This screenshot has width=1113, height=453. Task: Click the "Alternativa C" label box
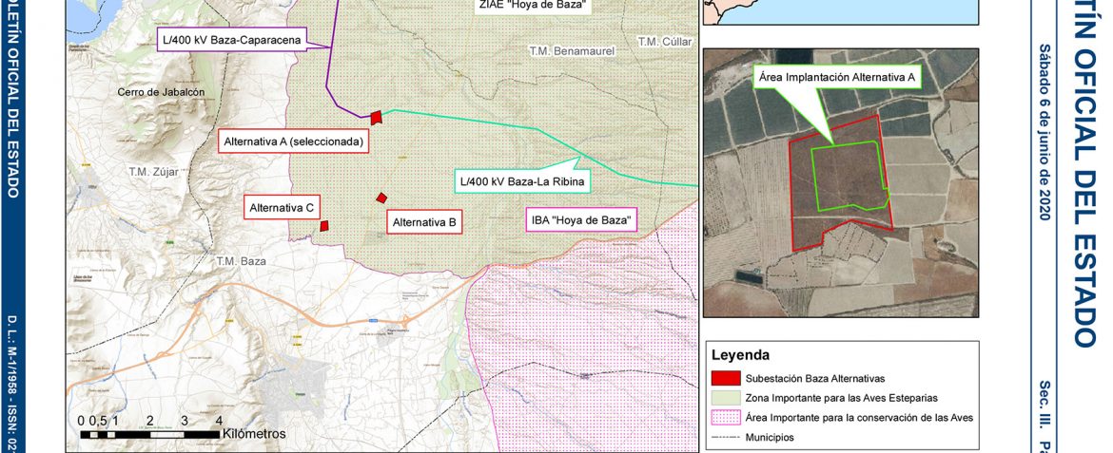(282, 206)
